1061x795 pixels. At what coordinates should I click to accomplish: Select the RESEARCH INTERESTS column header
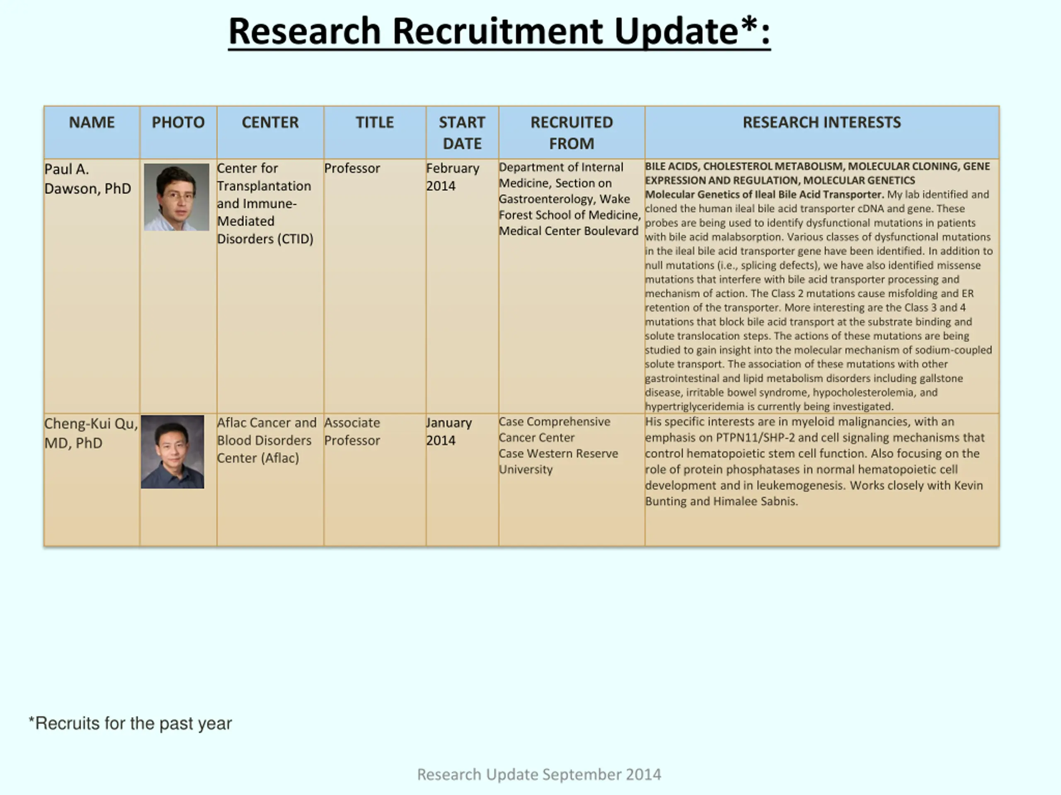(x=821, y=123)
